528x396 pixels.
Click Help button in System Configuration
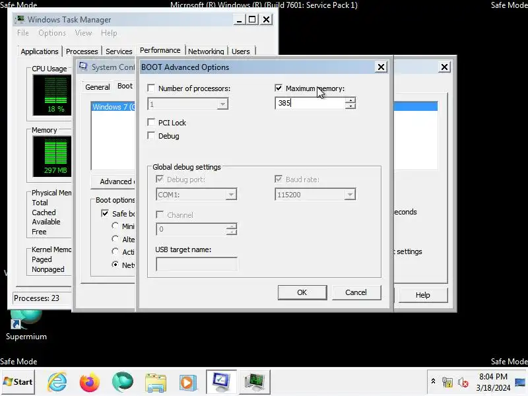[422, 295]
